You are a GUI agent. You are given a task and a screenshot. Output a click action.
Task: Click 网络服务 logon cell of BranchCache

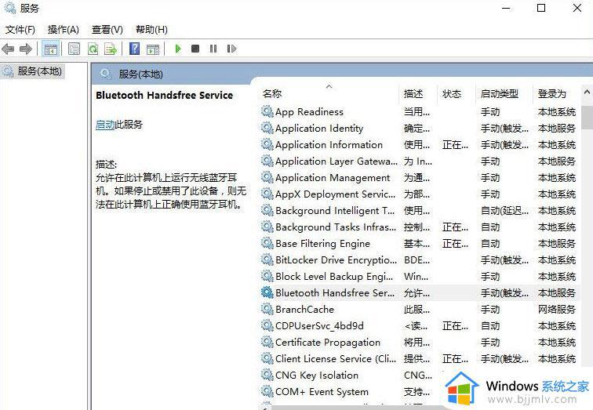pyautogui.click(x=557, y=310)
